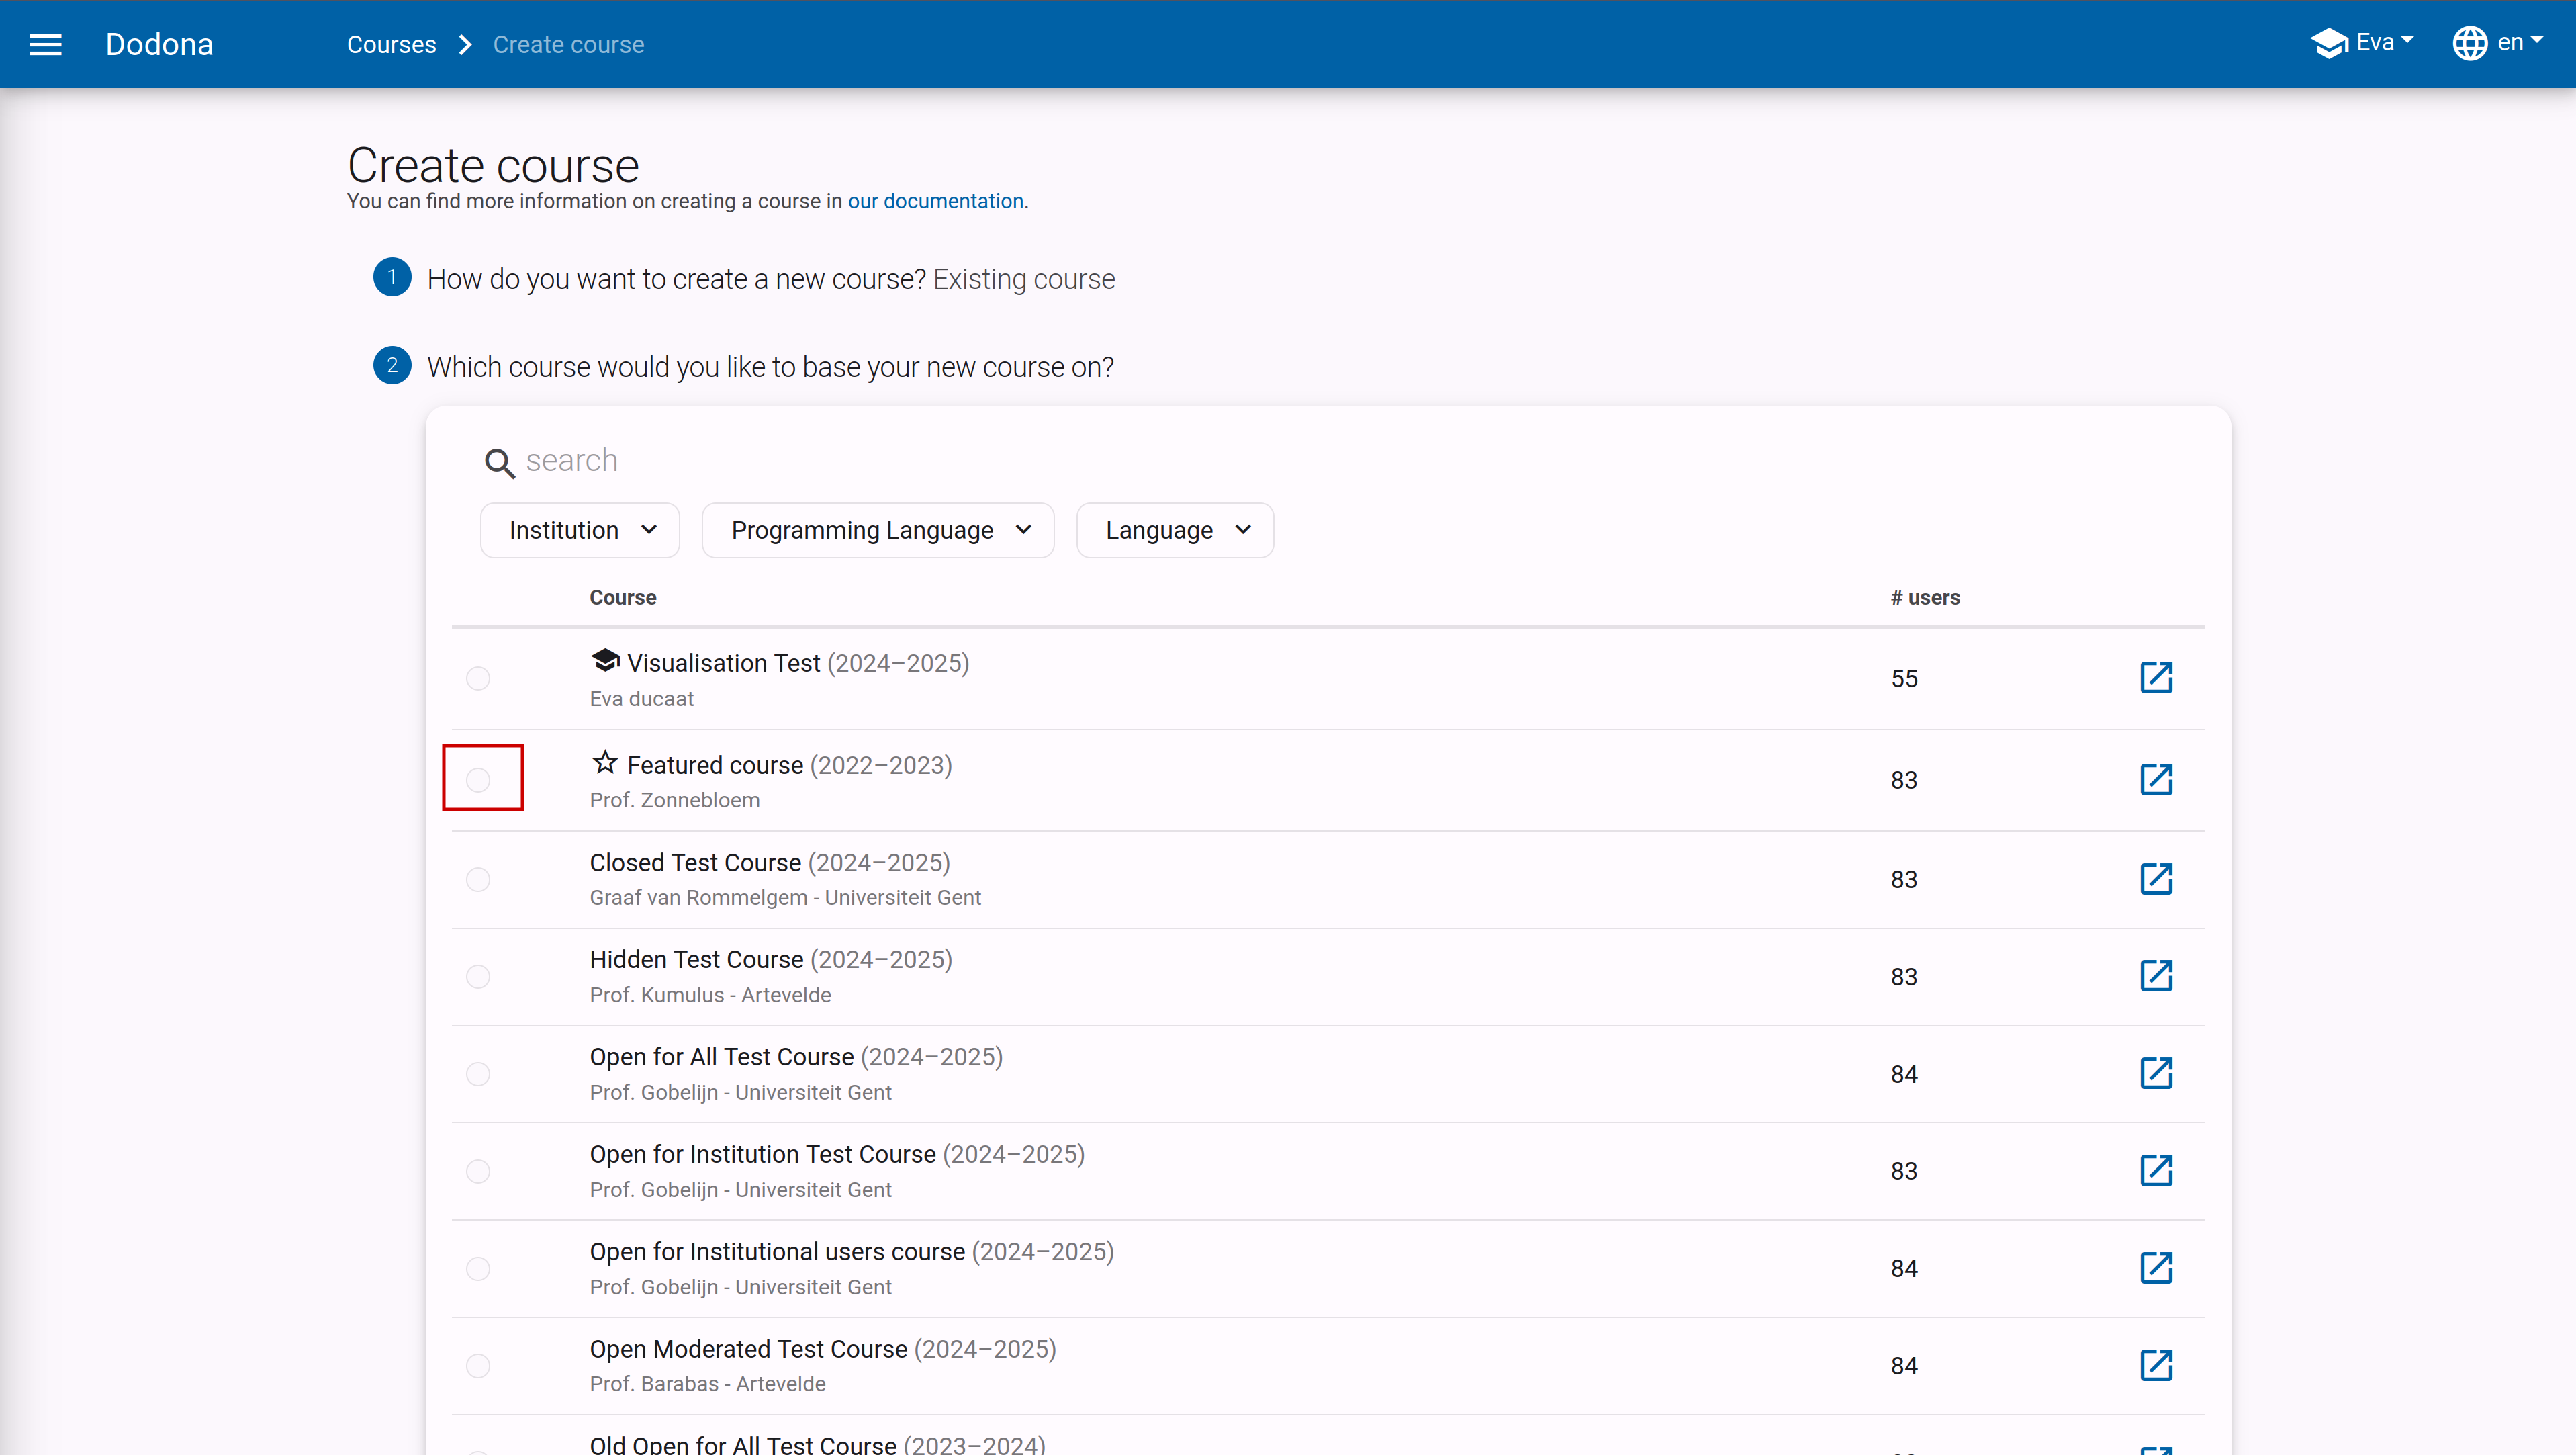Open Hidden Test Course external link icon
The height and width of the screenshot is (1455, 2576).
(x=2156, y=976)
